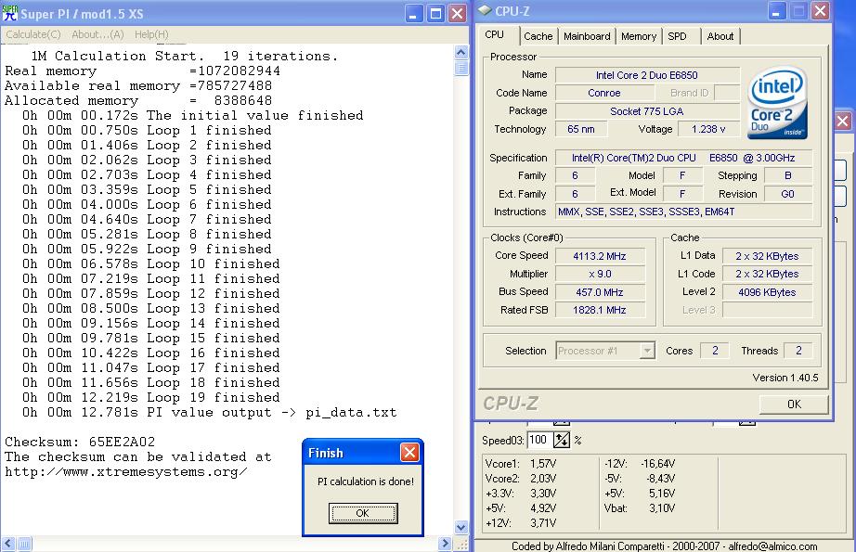The height and width of the screenshot is (552, 856).
Task: Click the Super PI vertical scrollbar up arrow
Action: [461, 52]
